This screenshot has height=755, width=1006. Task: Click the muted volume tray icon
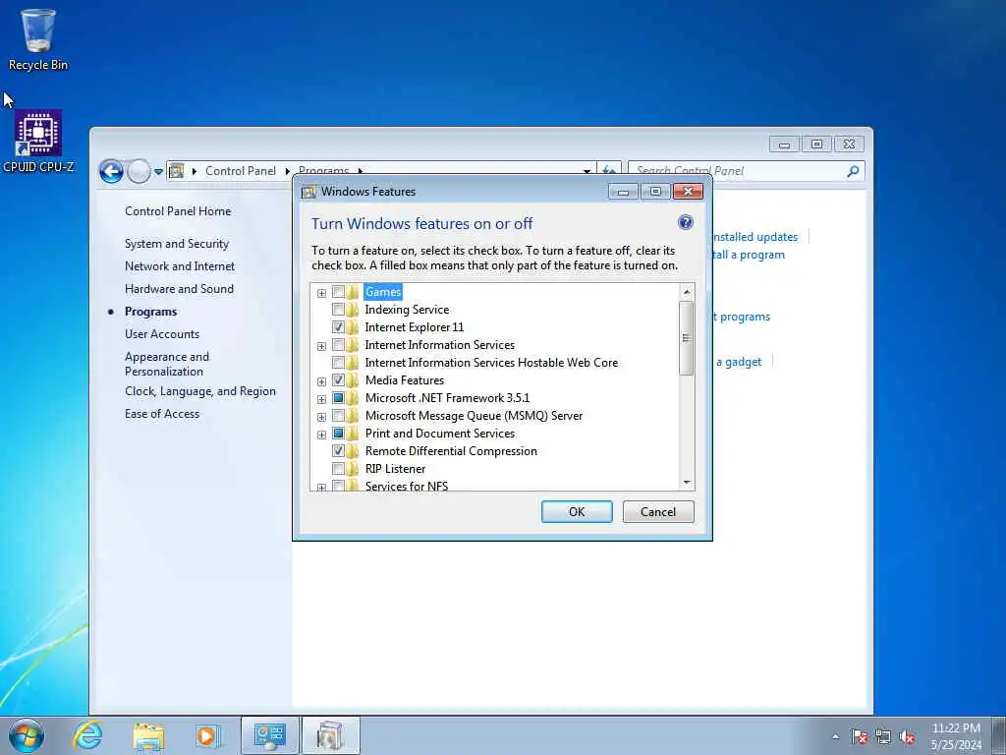pos(907,736)
